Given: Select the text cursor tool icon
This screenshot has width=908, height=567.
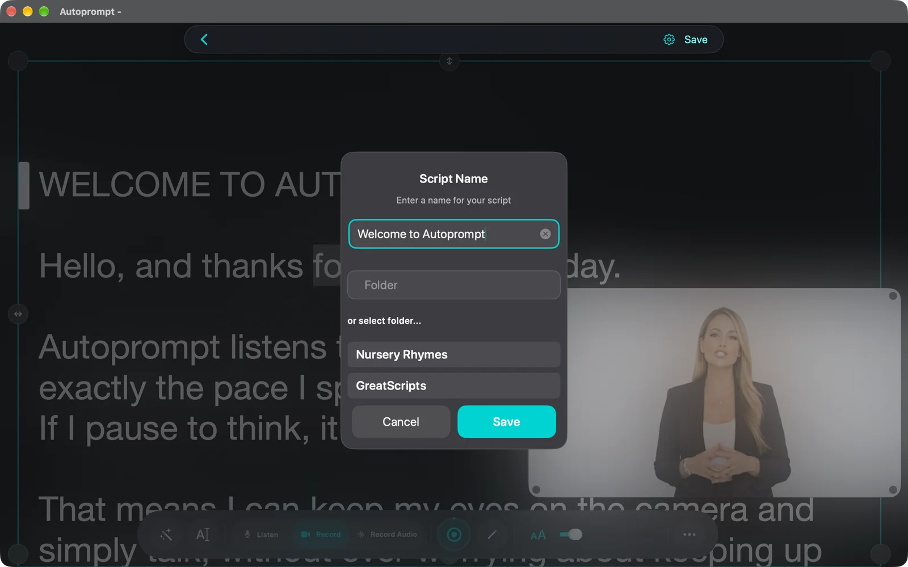Looking at the screenshot, I should click(203, 535).
